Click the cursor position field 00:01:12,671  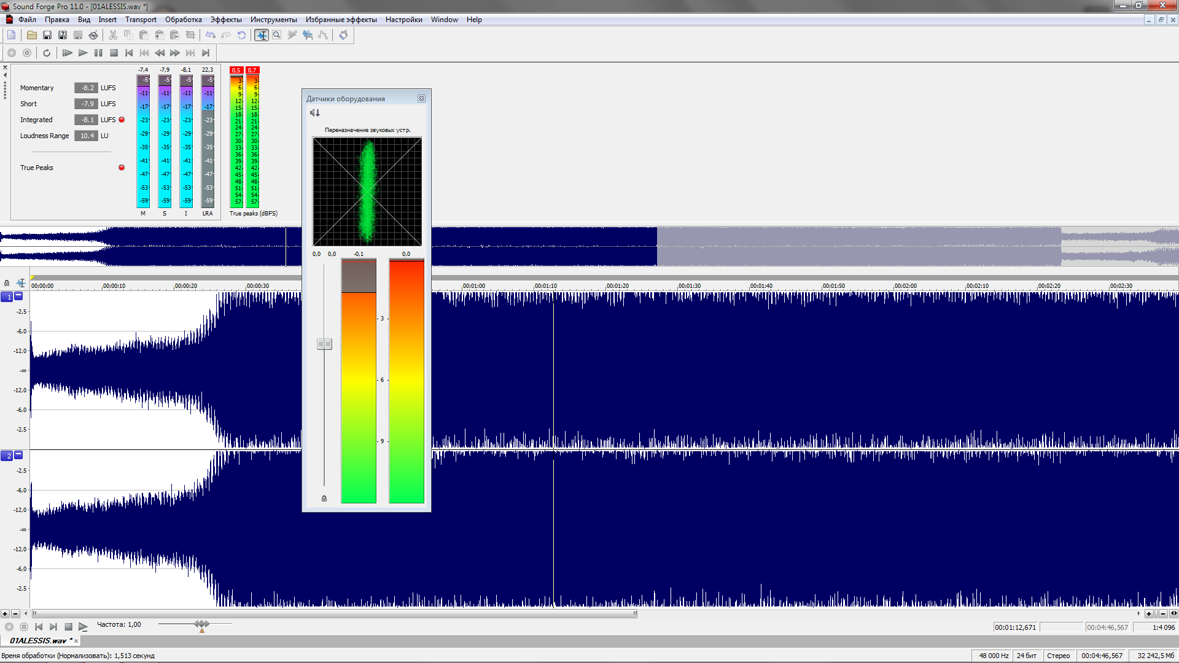[x=1016, y=627]
